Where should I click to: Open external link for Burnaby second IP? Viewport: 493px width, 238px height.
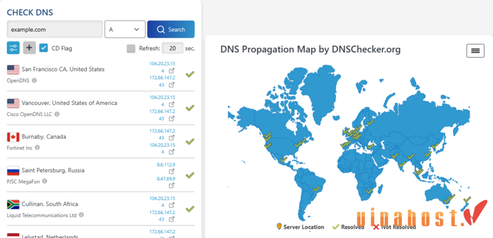(x=171, y=152)
